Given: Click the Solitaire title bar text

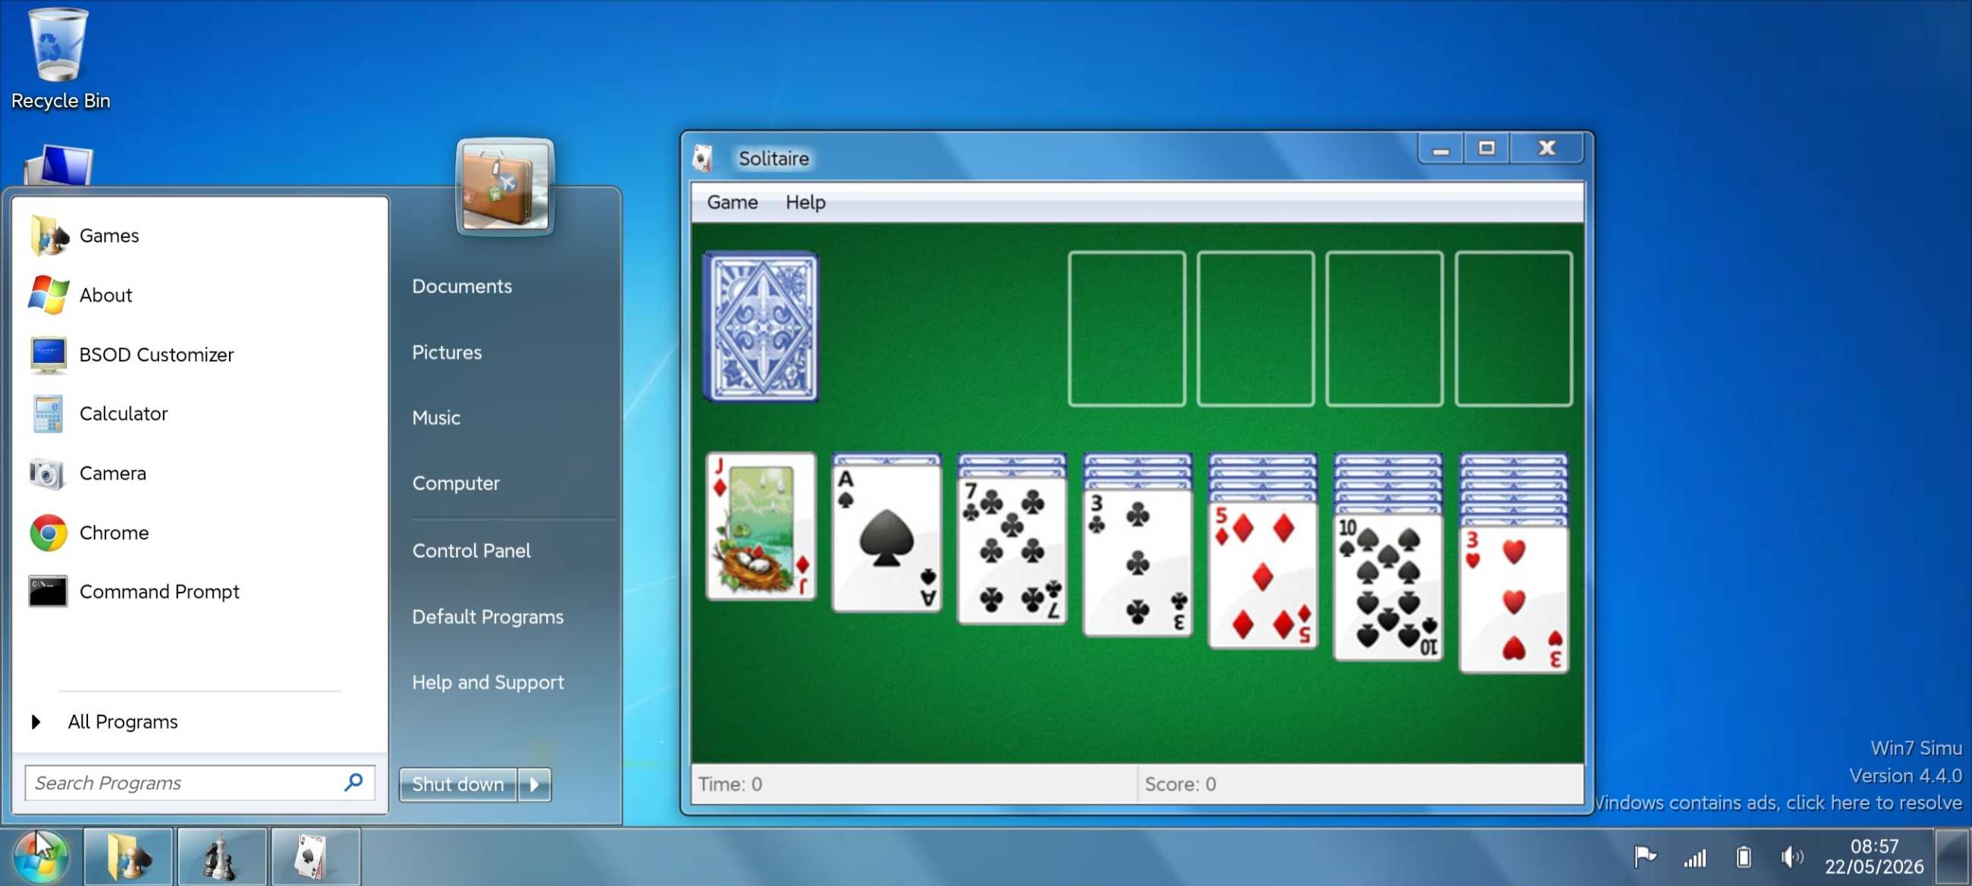Looking at the screenshot, I should (x=773, y=158).
